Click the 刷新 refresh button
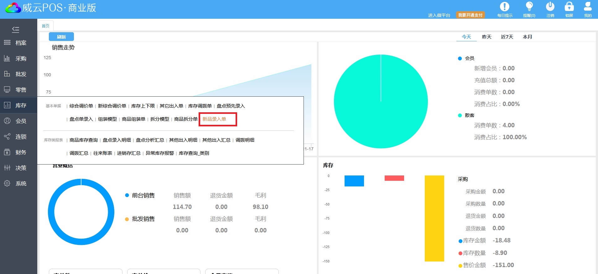This screenshot has width=598, height=274. (61, 37)
